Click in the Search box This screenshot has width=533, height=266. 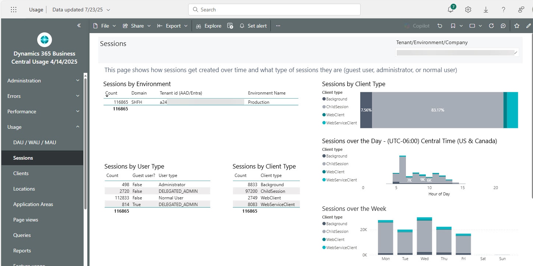[274, 10]
